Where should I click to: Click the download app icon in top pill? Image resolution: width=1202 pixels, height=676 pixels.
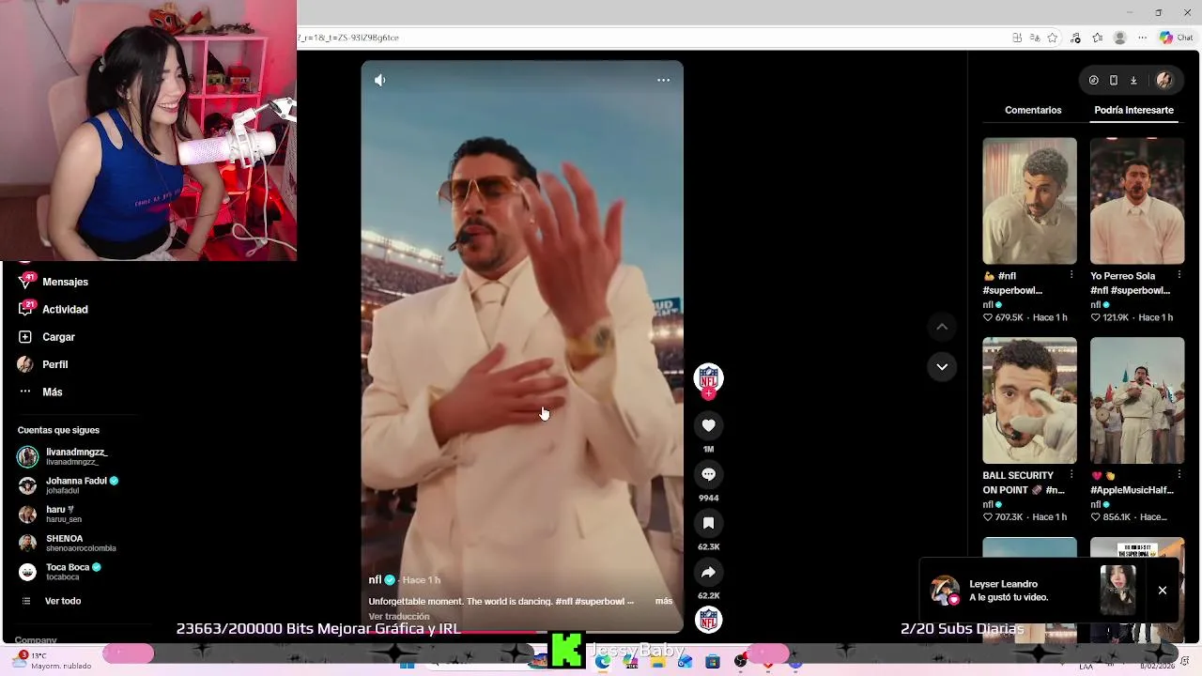[1133, 81]
